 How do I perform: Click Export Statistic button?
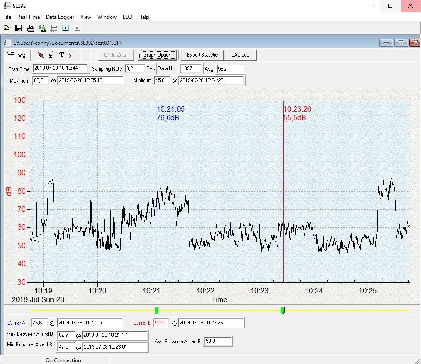(x=202, y=55)
